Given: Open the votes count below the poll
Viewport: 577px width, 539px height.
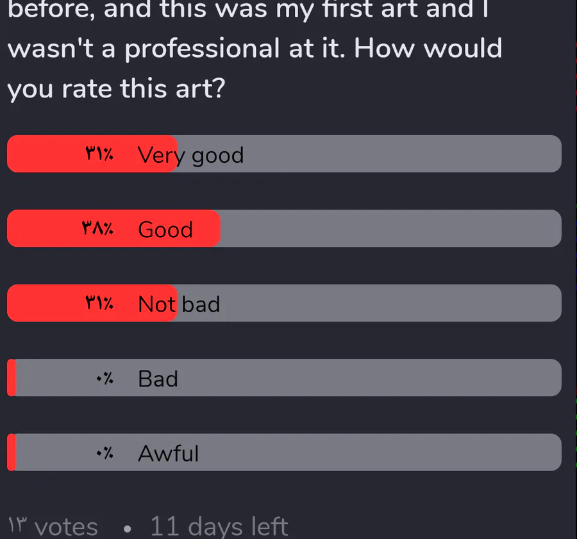Looking at the screenshot, I should tap(53, 526).
